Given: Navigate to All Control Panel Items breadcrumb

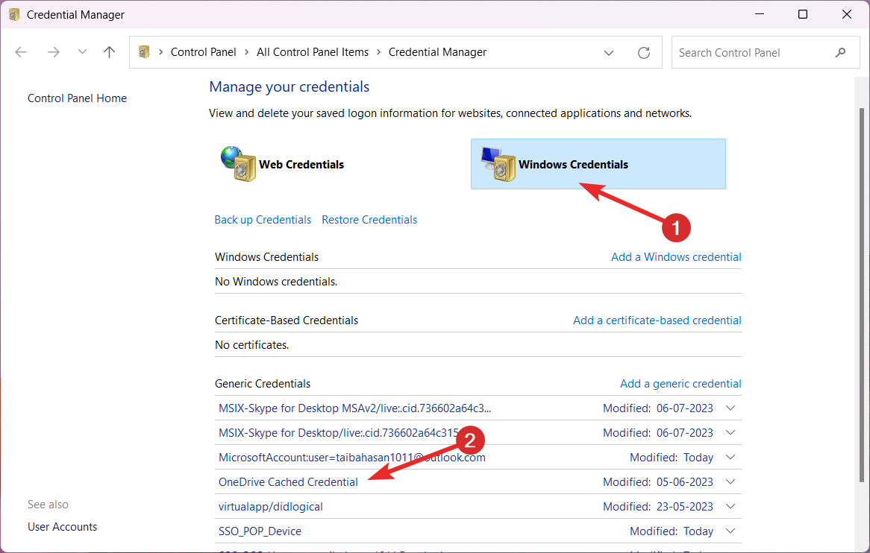Looking at the screenshot, I should (313, 51).
